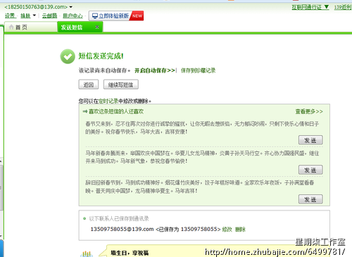Close the 发送短信 tab
The height and width of the screenshot is (257, 352).
97,27
